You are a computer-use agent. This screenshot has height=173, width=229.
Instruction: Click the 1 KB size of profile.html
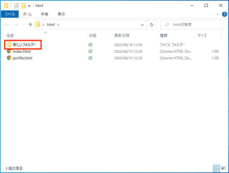[215, 58]
